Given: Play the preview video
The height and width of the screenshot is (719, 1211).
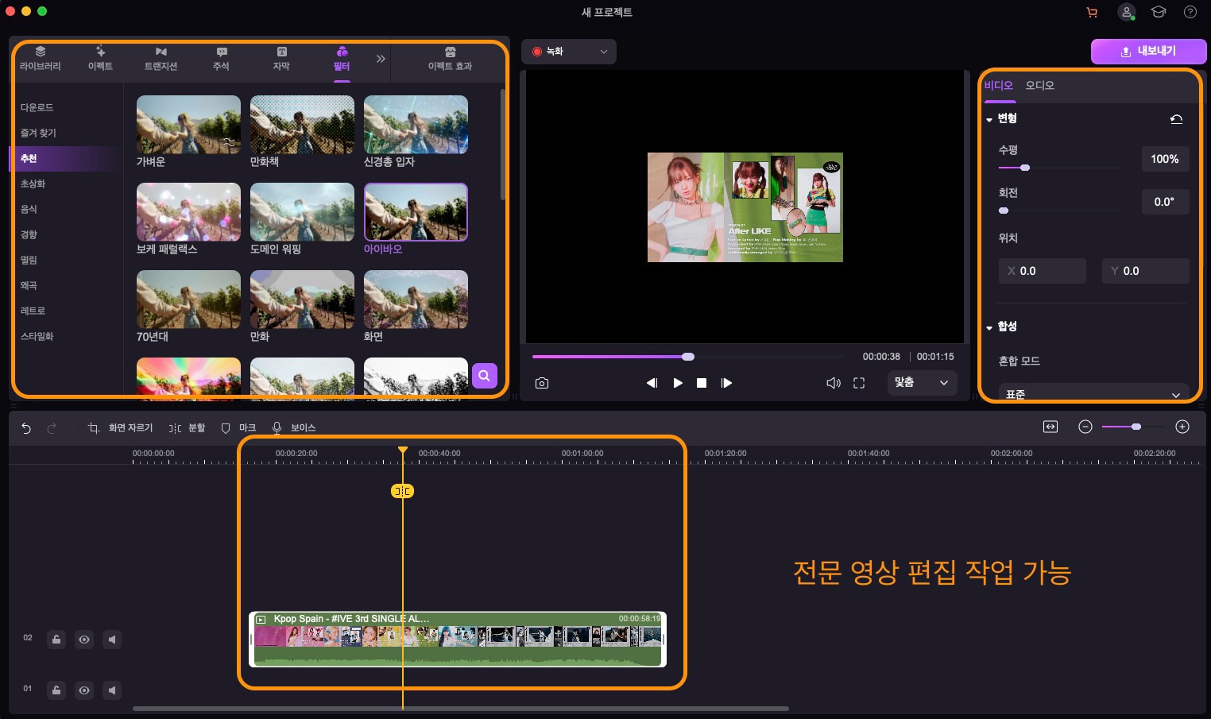Looking at the screenshot, I should click(678, 383).
